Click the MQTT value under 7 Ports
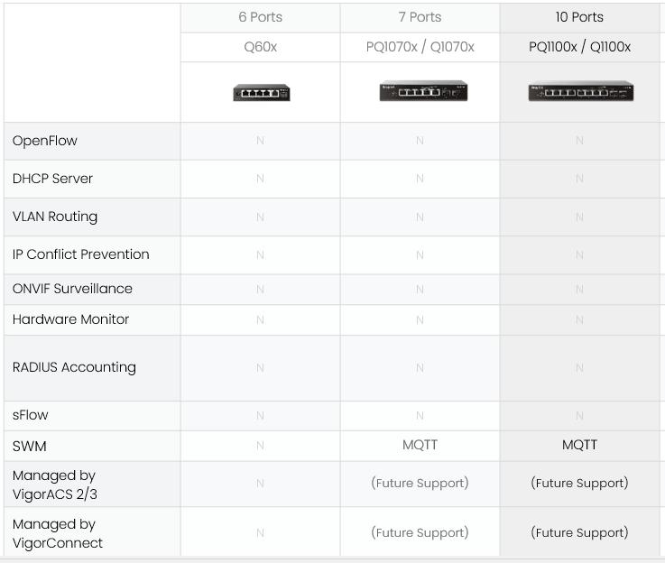 420,445
